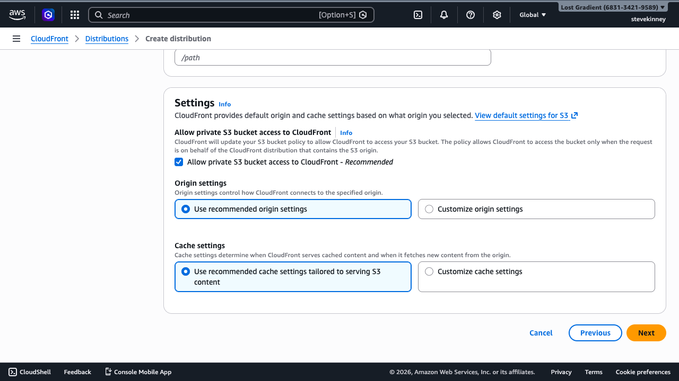The height and width of the screenshot is (381, 679).
Task: Open notifications bell
Action: point(444,15)
